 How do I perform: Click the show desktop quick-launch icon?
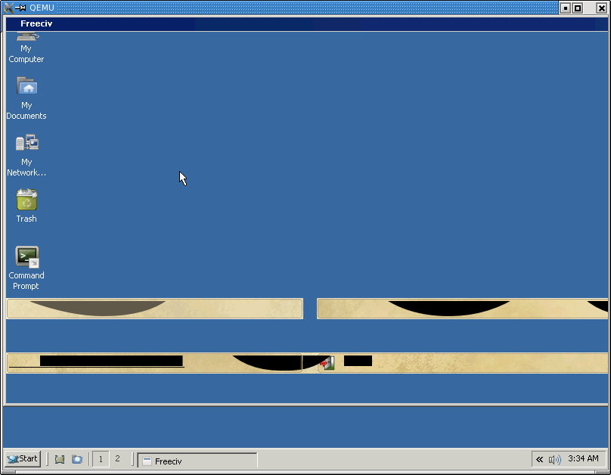[x=60, y=459]
